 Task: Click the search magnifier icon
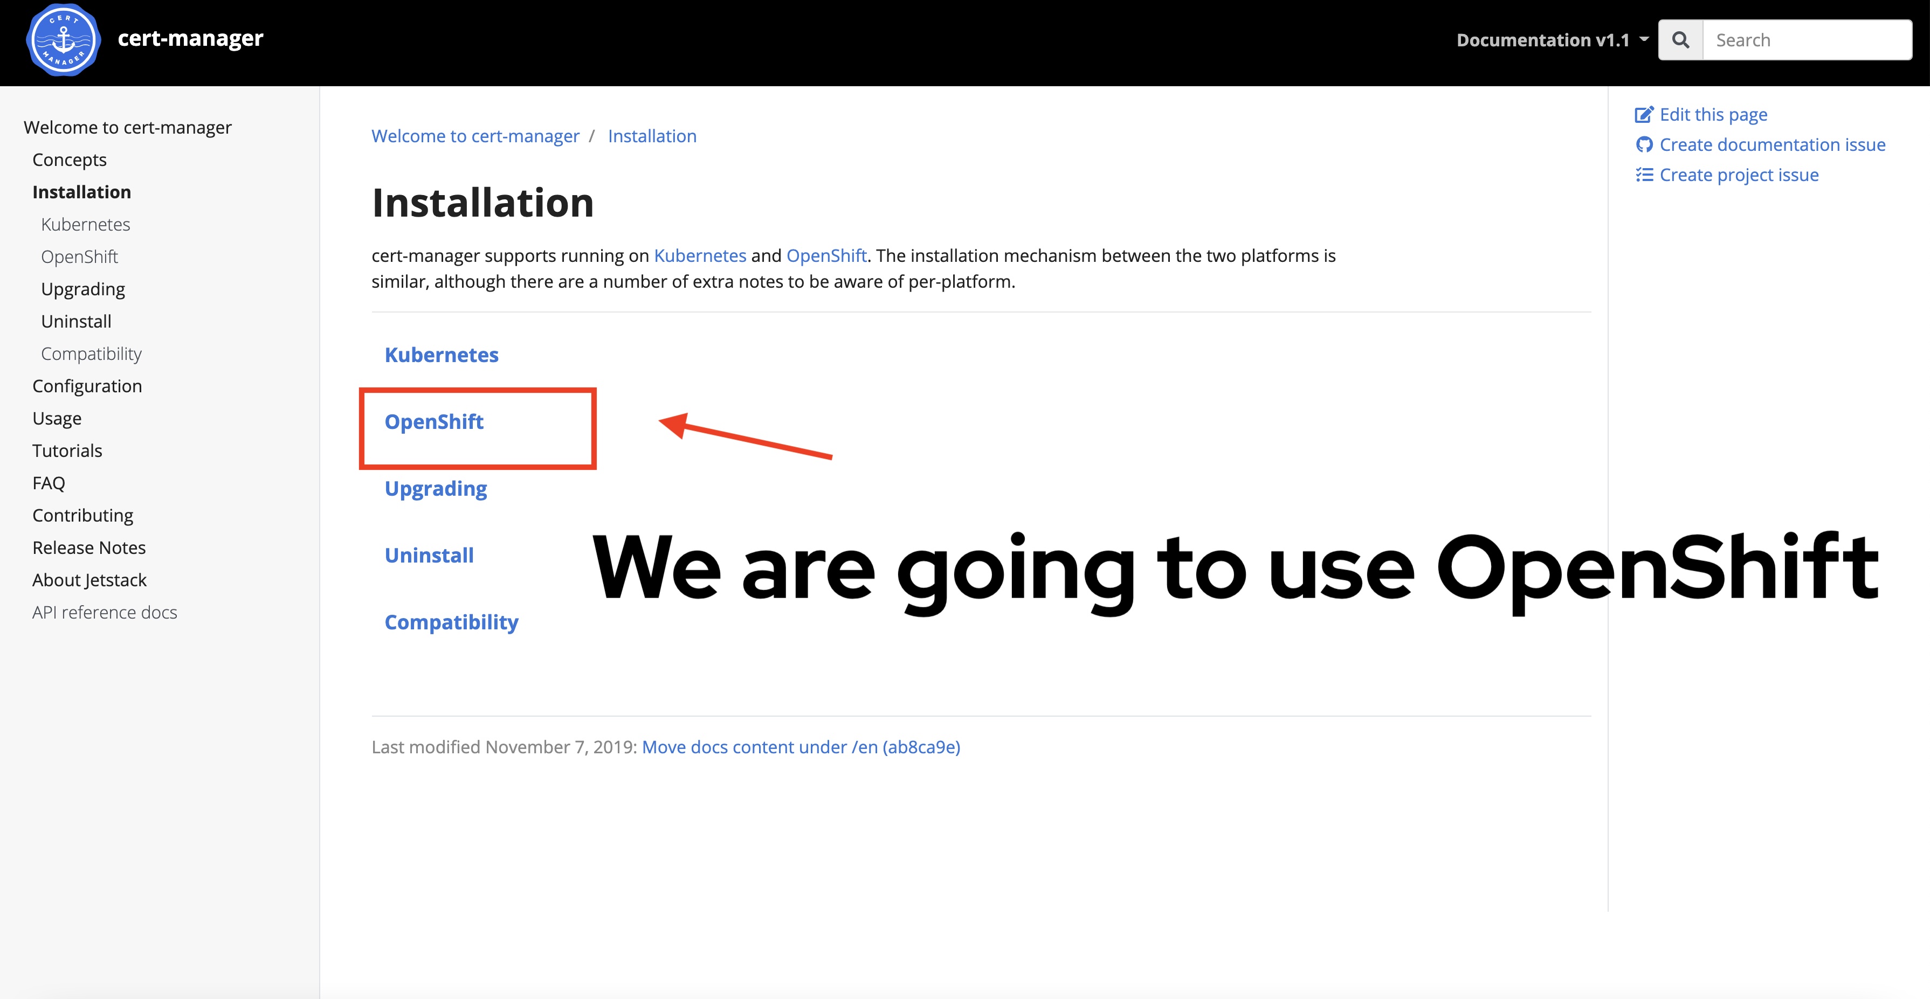tap(1680, 40)
